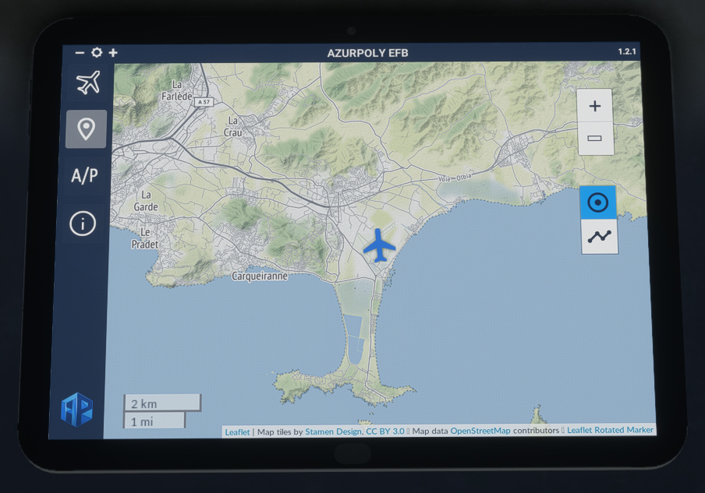Zoom in the map with plus button
705x493 pixels.
click(595, 106)
